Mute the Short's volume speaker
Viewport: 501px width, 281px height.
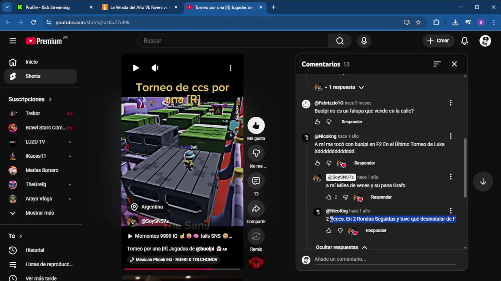(155, 68)
